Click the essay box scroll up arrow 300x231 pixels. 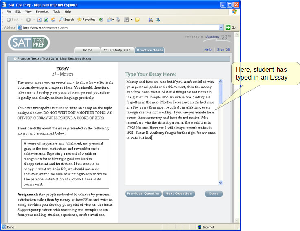click(220, 82)
